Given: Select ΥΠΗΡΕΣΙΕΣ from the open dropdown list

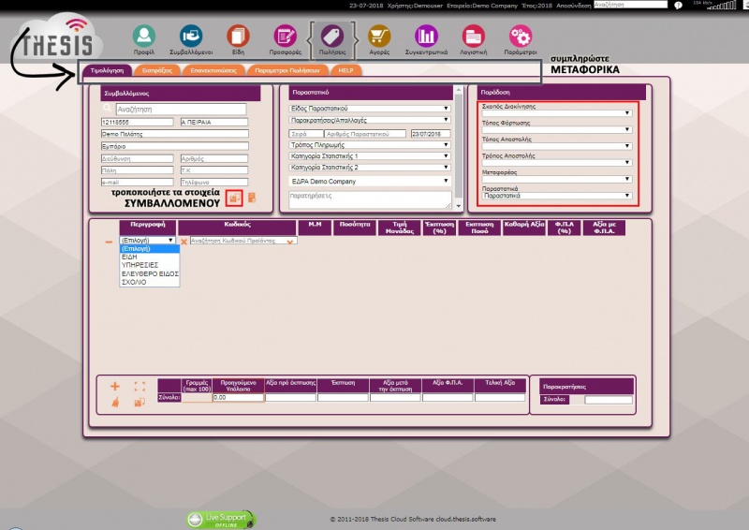Looking at the screenshot, I should [140, 264].
